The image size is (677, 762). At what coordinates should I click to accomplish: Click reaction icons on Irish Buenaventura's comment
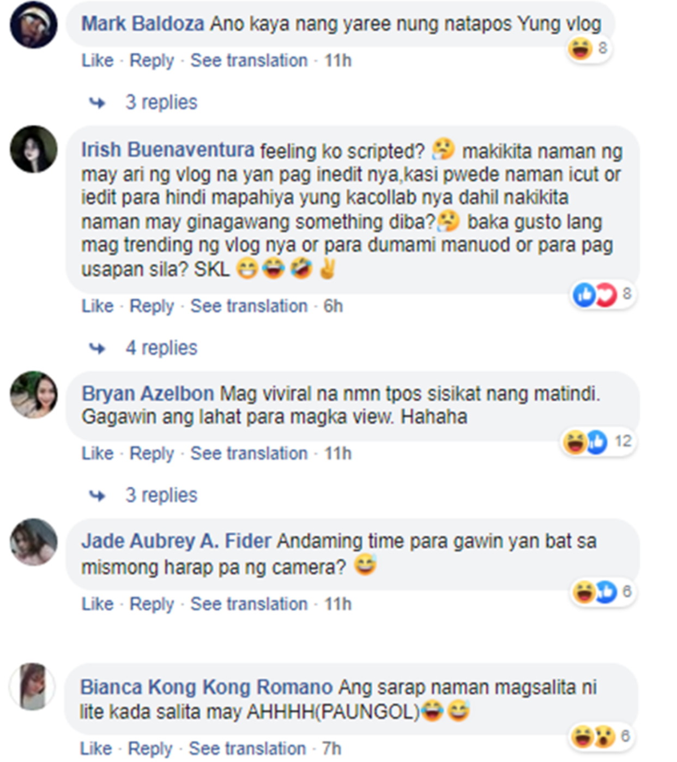(x=595, y=295)
